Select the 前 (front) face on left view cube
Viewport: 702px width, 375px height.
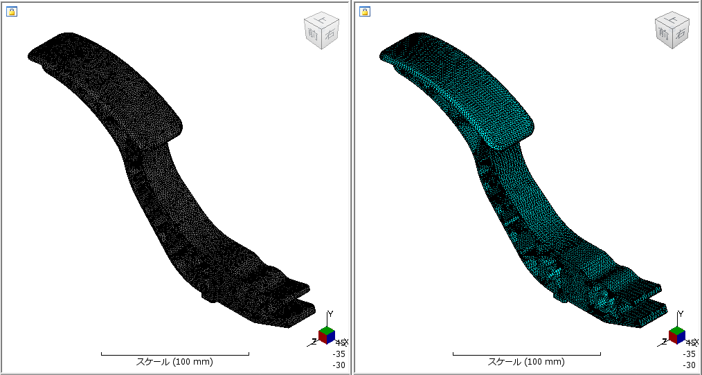[x=312, y=34]
